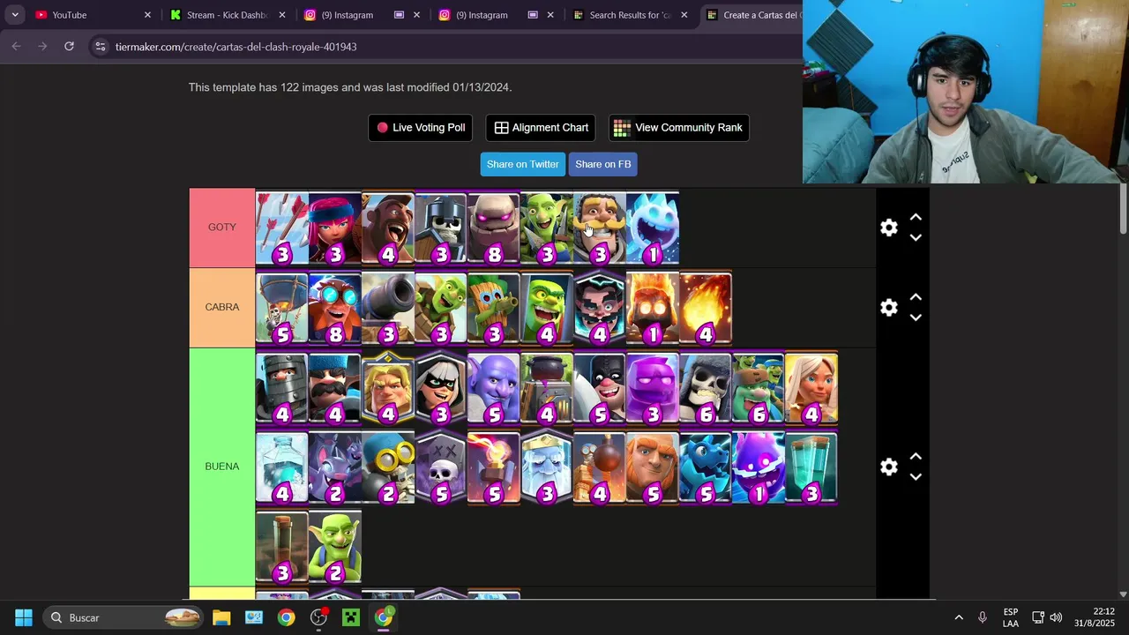View site information icon in address bar
Screen dimensions: 1129x635
point(100,47)
